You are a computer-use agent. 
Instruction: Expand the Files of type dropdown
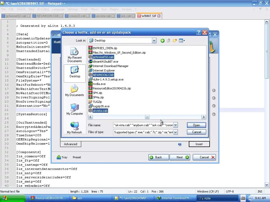click(175, 132)
